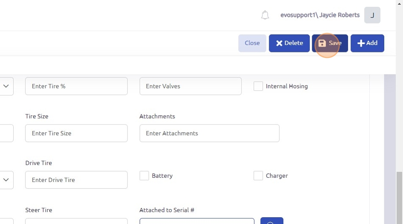Click the Attached to Serial # input
Image resolution: width=403 pixels, height=224 pixels.
197,221
